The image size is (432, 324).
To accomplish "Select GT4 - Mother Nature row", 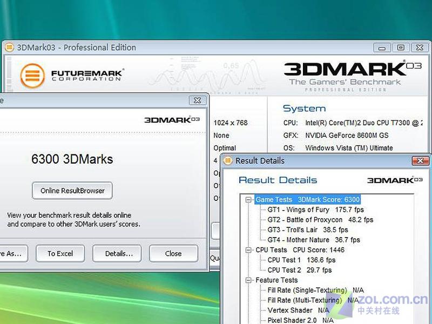I will point(314,240).
